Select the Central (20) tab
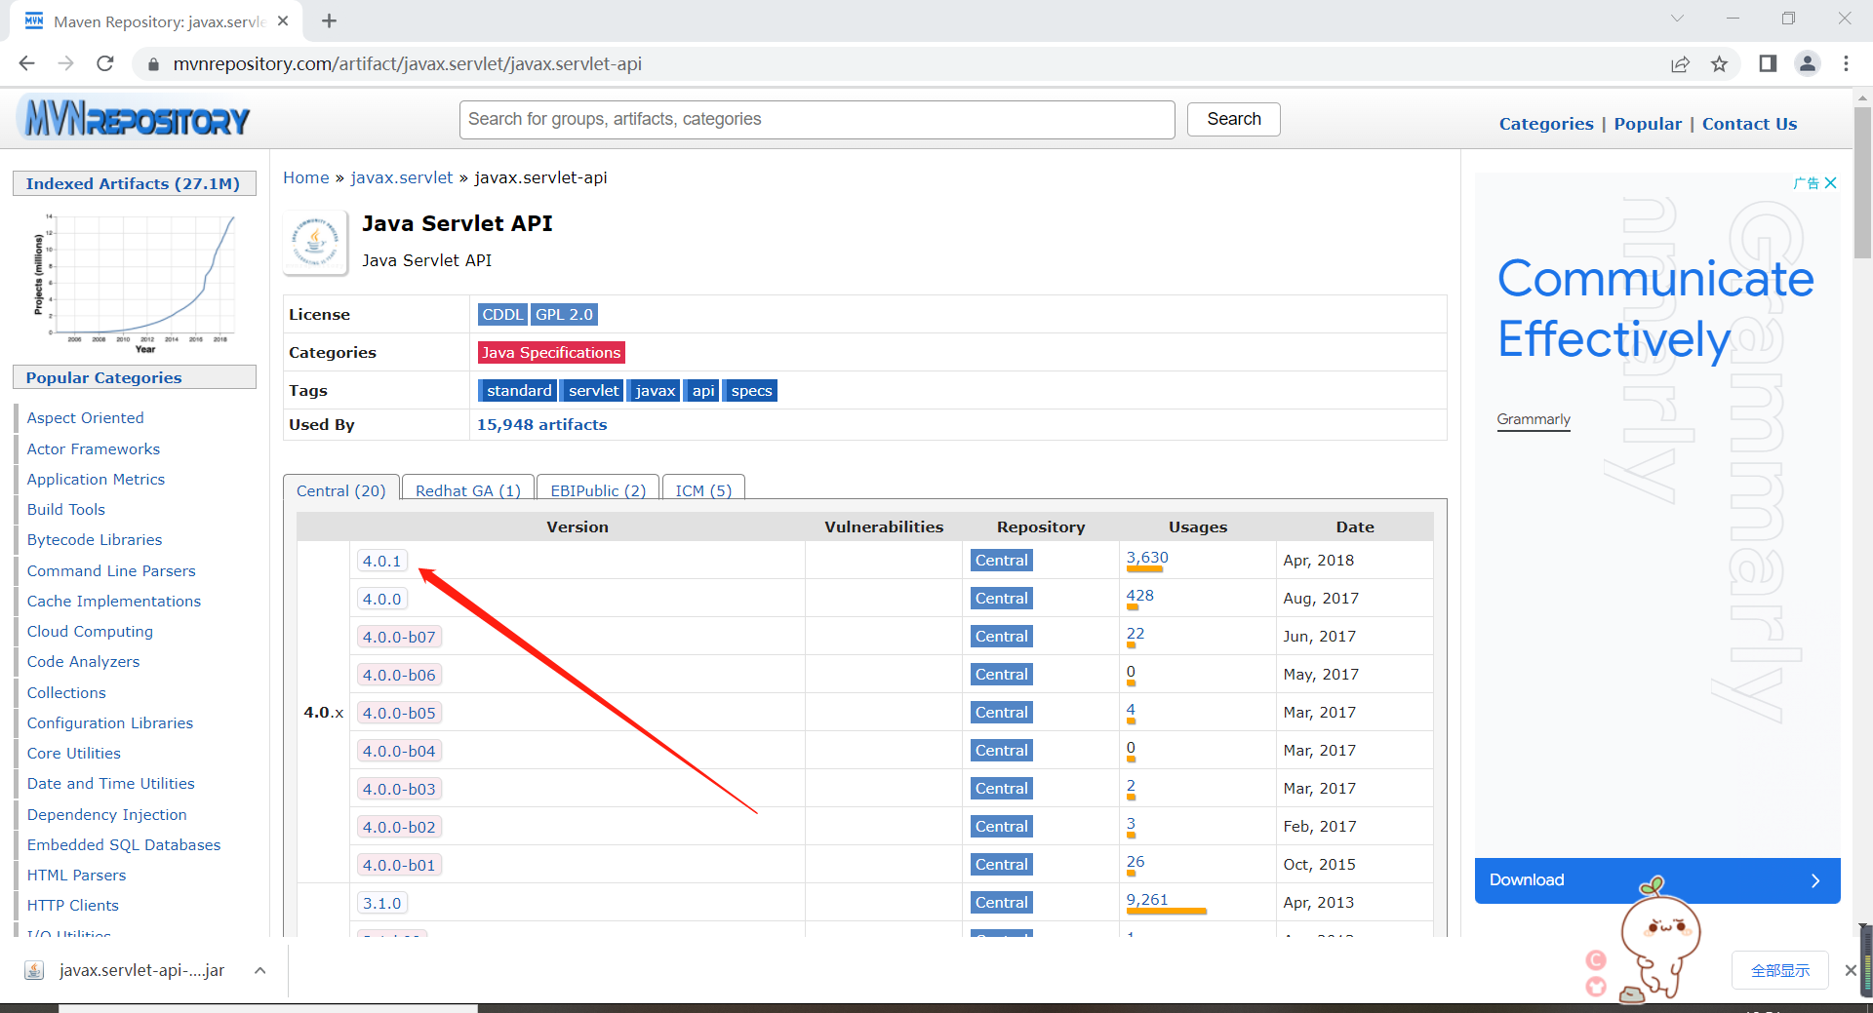 click(341, 489)
